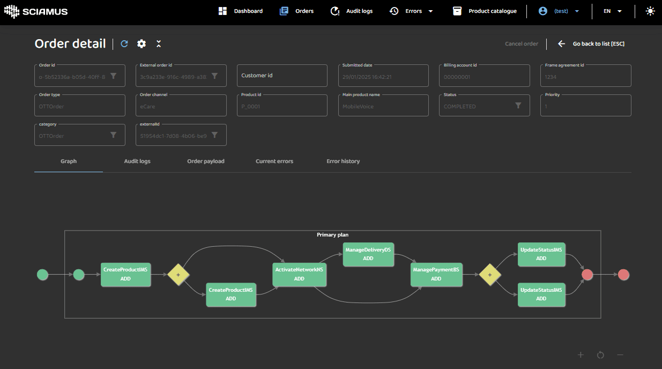This screenshot has width=662, height=369.
Task: Switch to the Order payload tab
Action: [x=206, y=161]
